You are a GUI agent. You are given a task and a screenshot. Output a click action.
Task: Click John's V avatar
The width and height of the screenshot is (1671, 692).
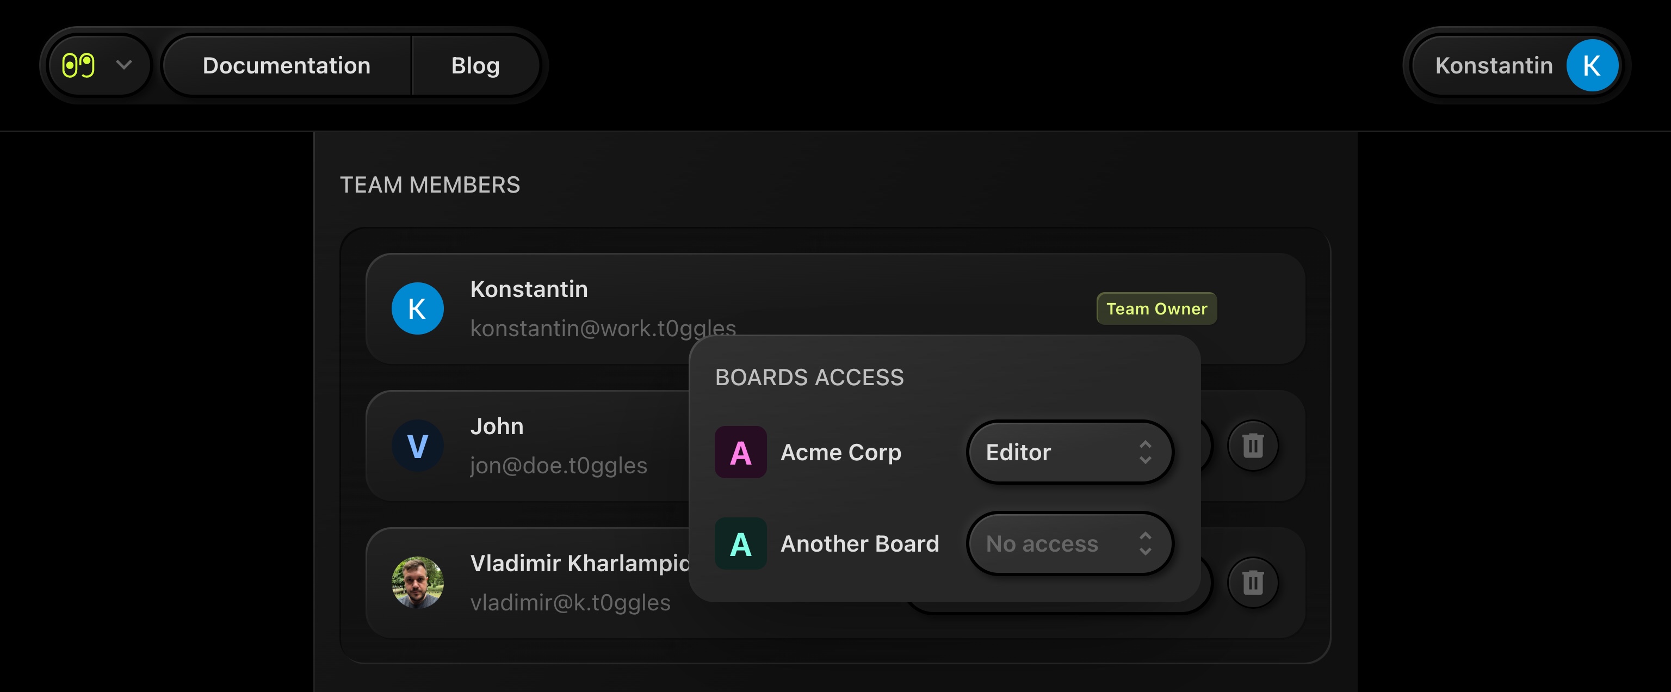click(x=417, y=446)
